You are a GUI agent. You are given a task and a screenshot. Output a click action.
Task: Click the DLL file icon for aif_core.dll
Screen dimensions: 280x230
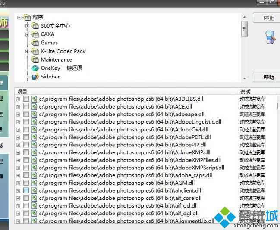coord(34,198)
